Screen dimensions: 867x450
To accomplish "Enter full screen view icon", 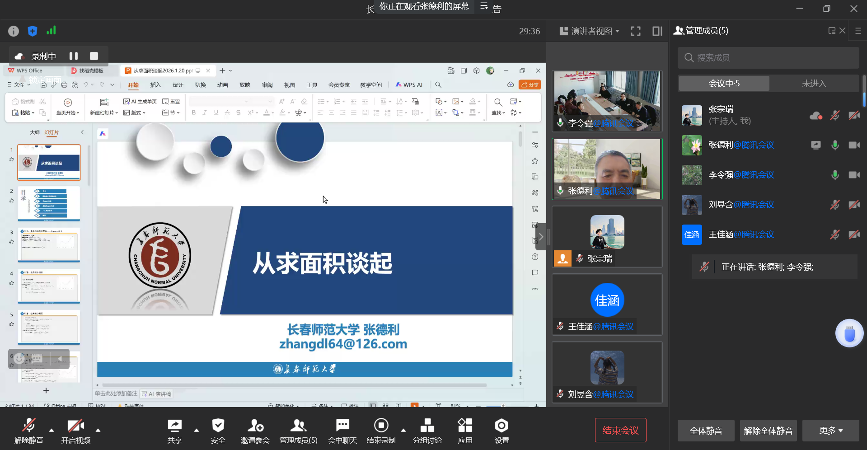I will point(636,31).
